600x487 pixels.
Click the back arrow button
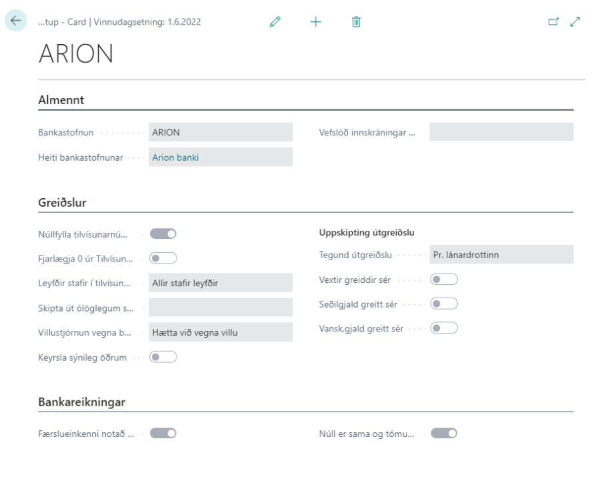point(15,21)
